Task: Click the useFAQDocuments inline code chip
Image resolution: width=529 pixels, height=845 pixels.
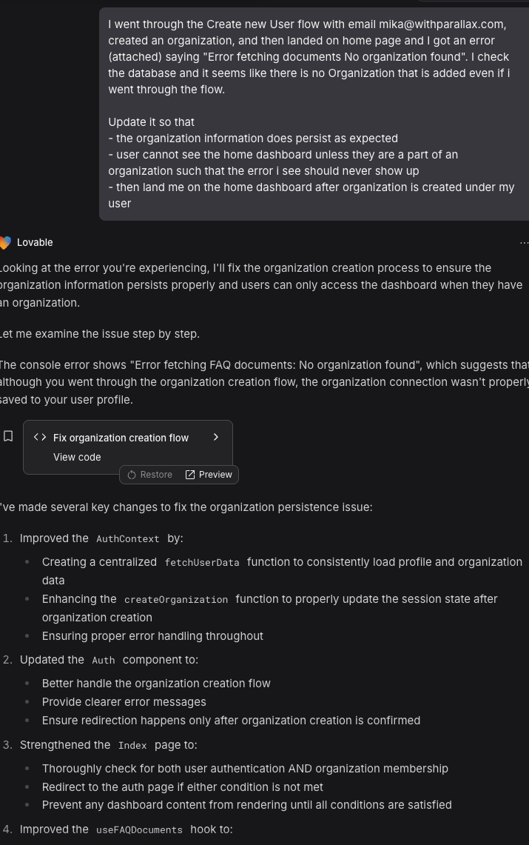Action: tap(139, 829)
